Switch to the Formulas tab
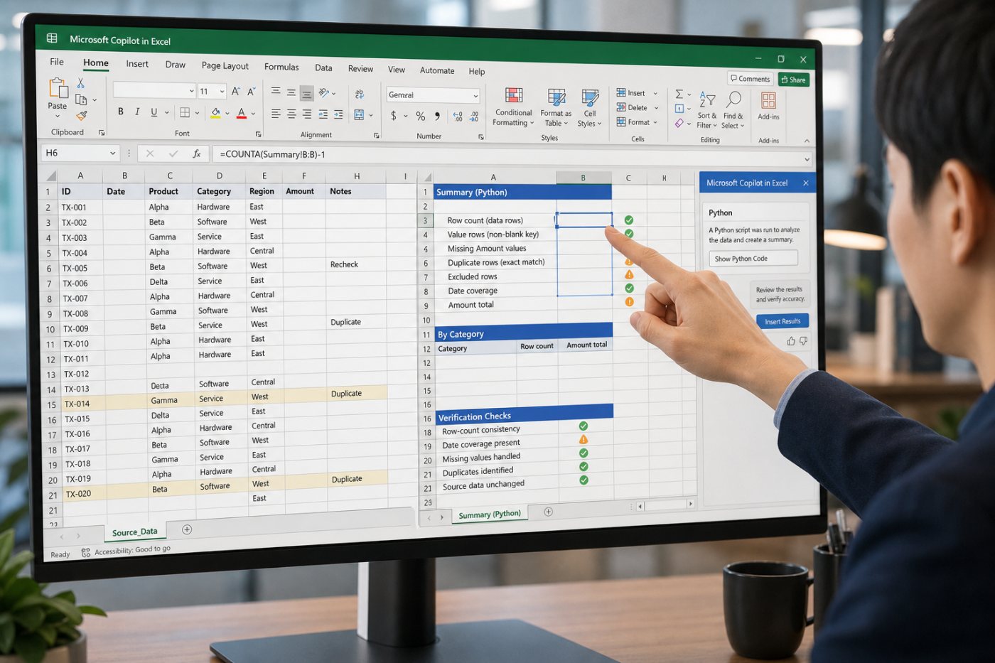This screenshot has width=995, height=663. [281, 67]
